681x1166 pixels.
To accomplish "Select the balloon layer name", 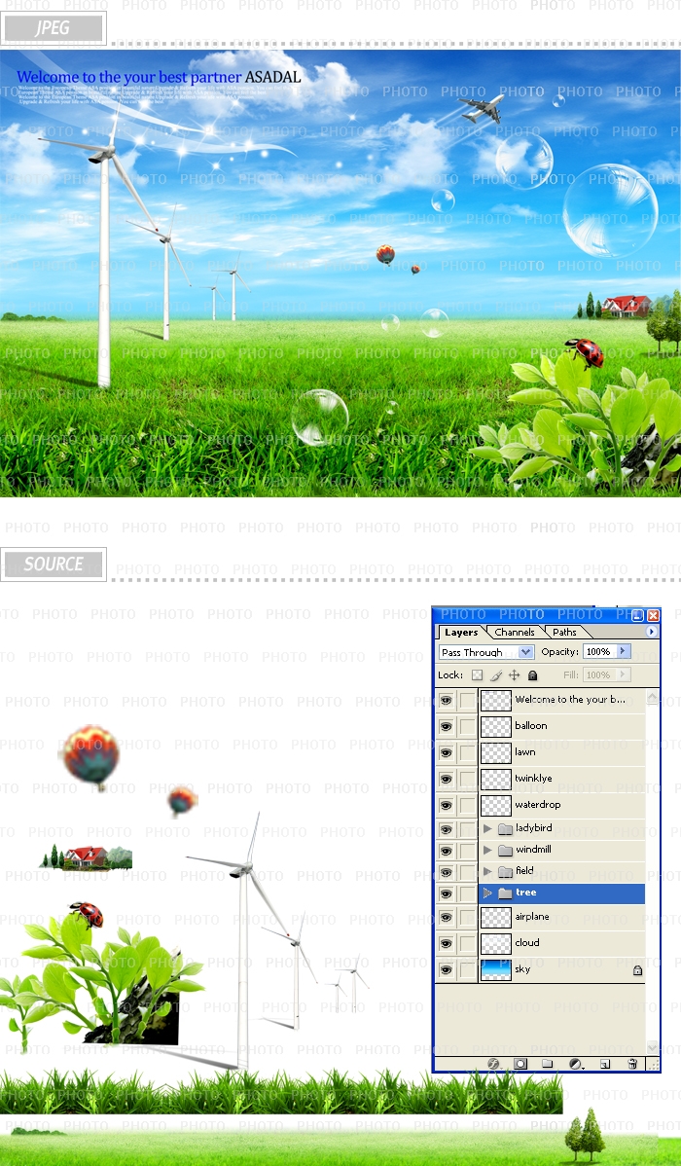I will pyautogui.click(x=531, y=726).
